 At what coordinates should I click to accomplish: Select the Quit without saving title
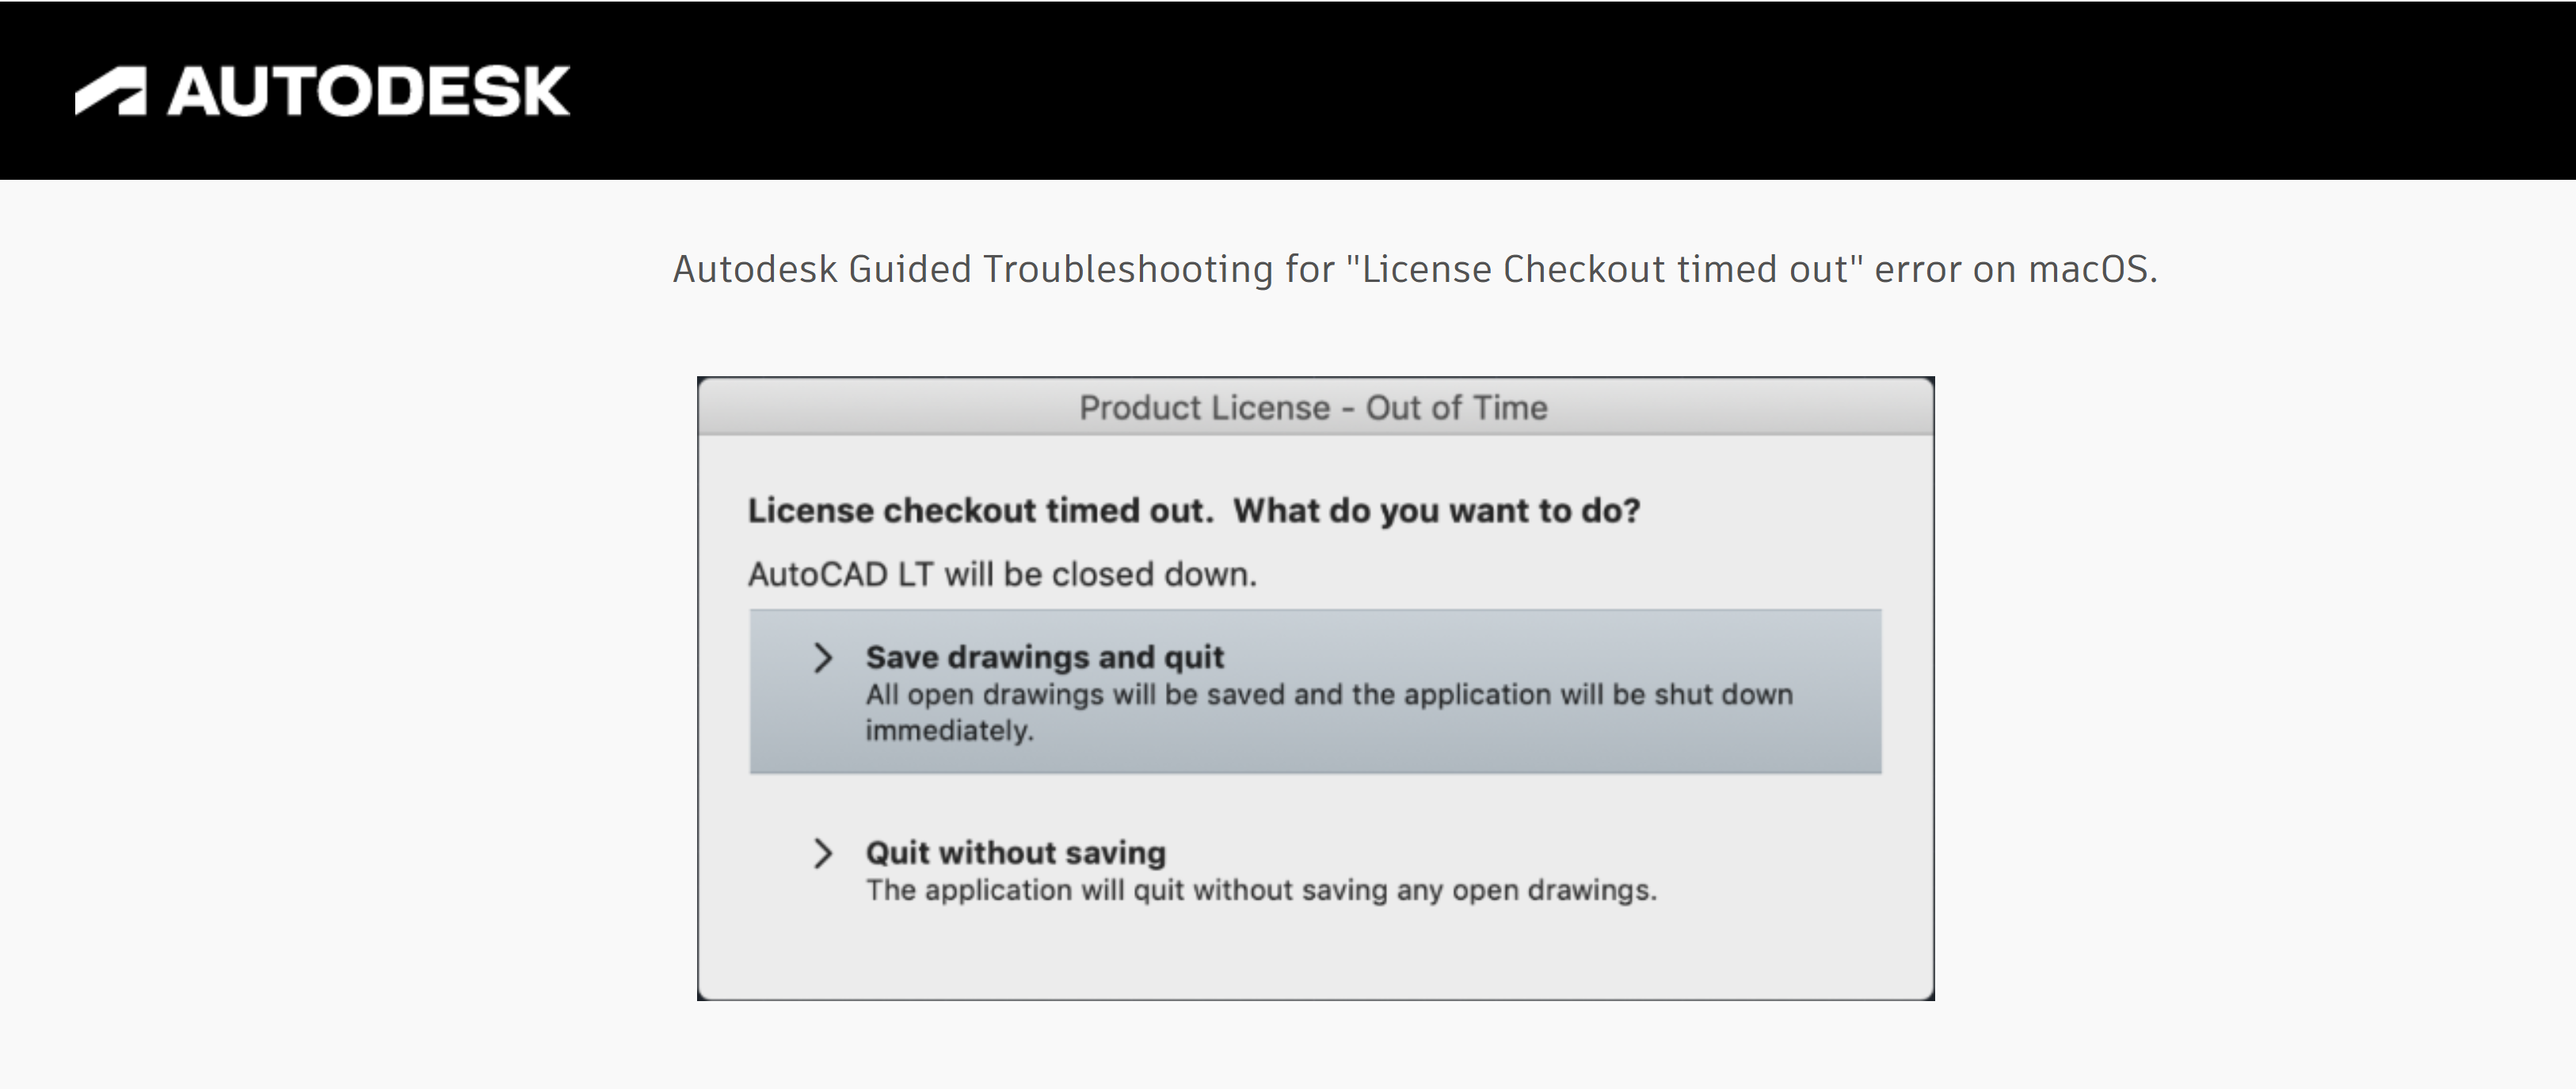coord(1015,853)
